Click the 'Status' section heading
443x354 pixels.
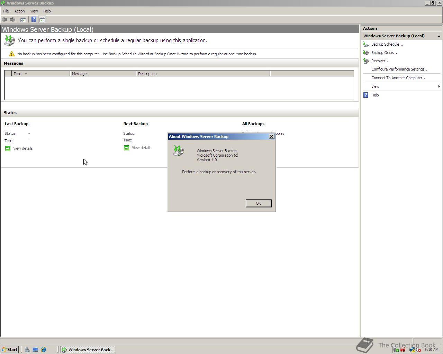[x=10, y=113]
